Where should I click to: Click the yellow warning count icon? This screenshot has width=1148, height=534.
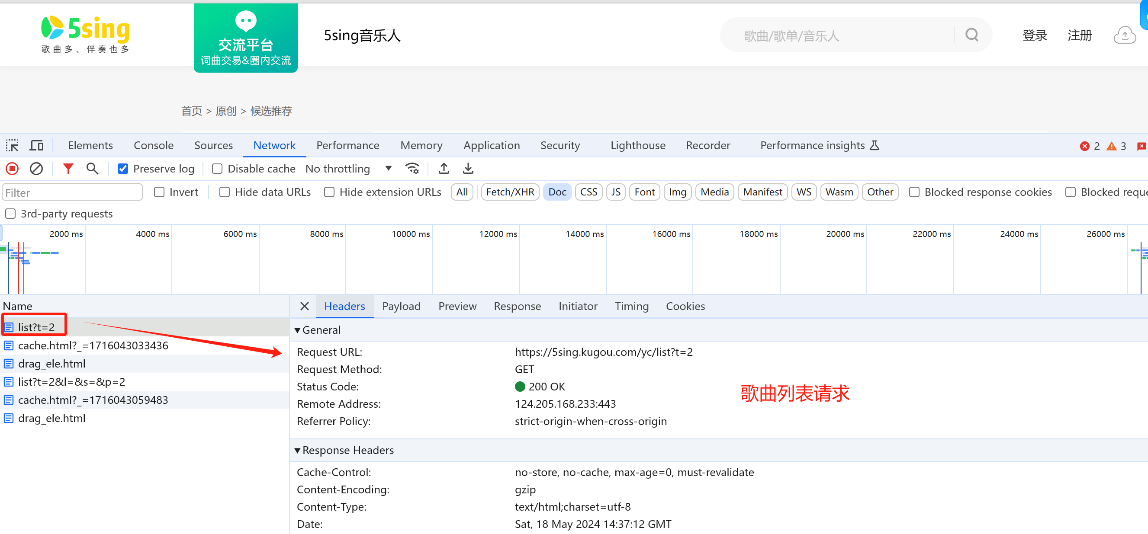click(x=1112, y=146)
